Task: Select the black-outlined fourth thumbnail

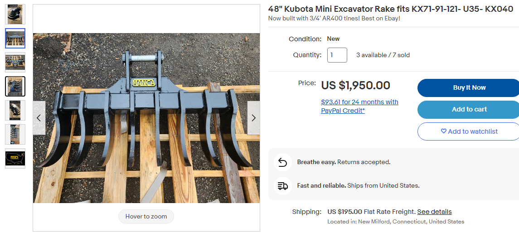Action: 15,86
